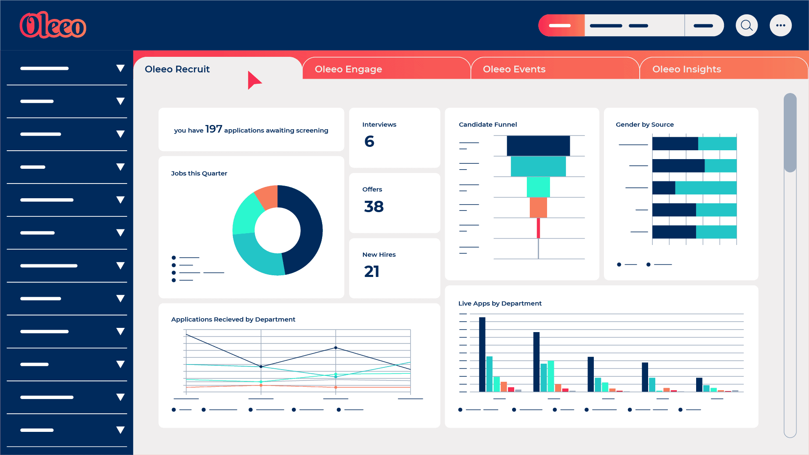Toggle the first legend item under Live Apps chart
This screenshot has width=809, height=455.
pos(460,409)
